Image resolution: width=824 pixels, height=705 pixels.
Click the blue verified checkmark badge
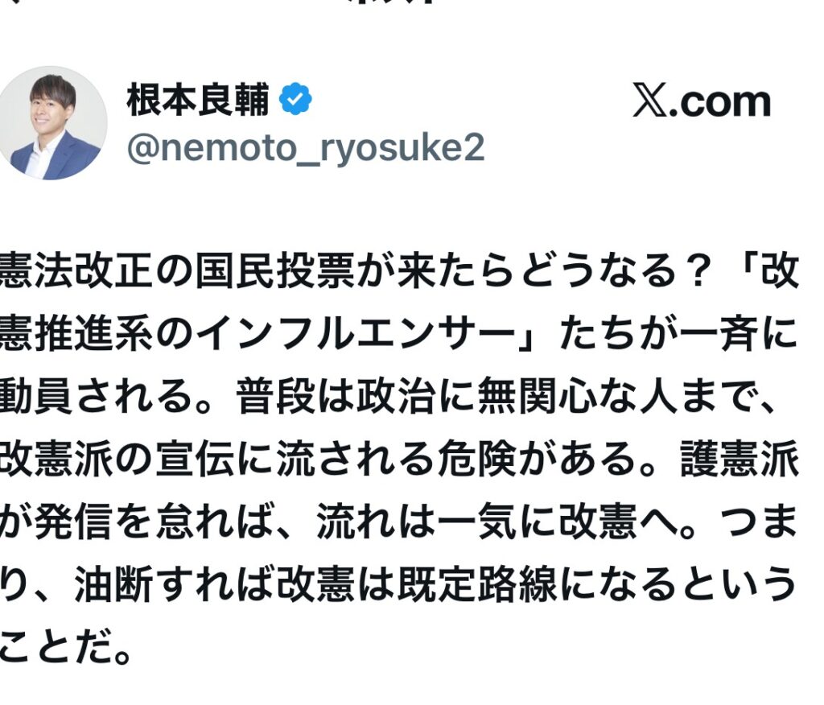(x=295, y=100)
